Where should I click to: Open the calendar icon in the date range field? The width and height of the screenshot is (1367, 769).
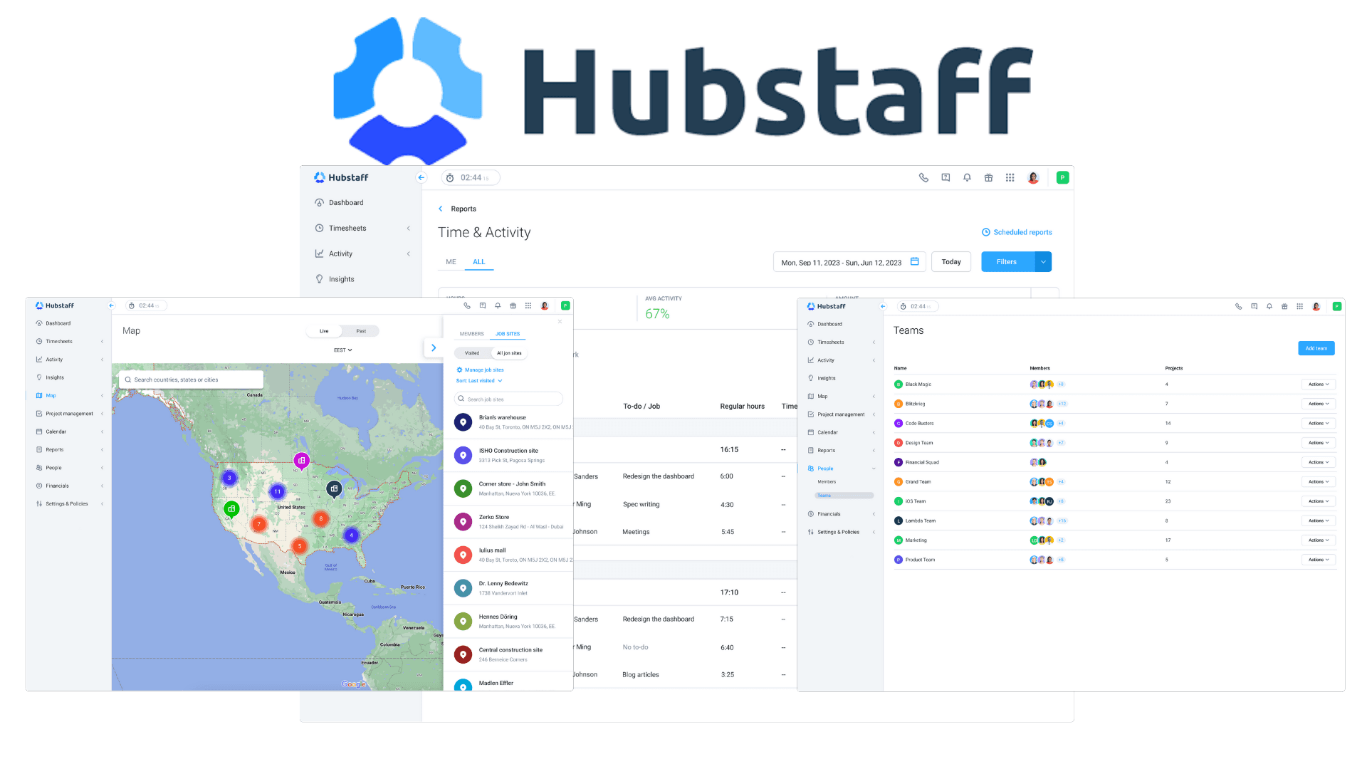[915, 261]
